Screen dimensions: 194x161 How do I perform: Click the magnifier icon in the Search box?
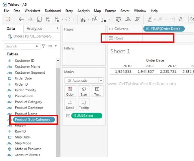pyautogui.click(x=37, y=46)
